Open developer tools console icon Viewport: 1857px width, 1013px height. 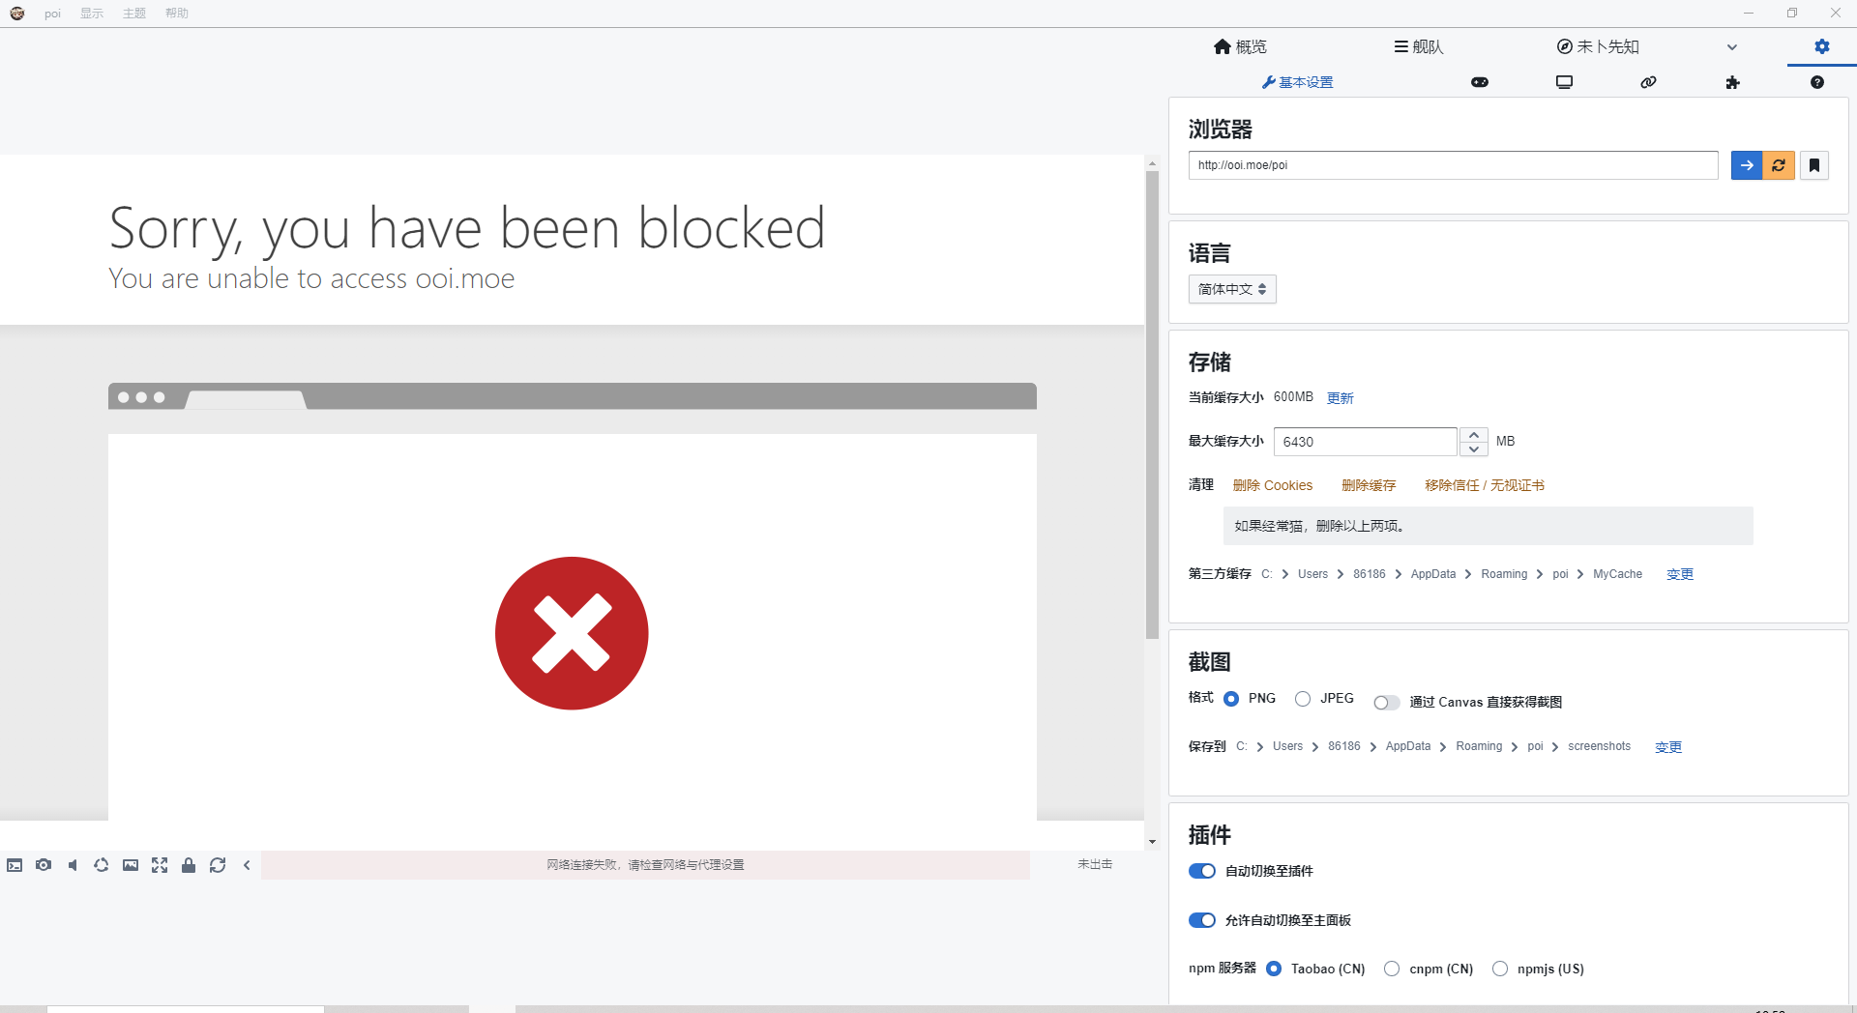click(x=15, y=865)
